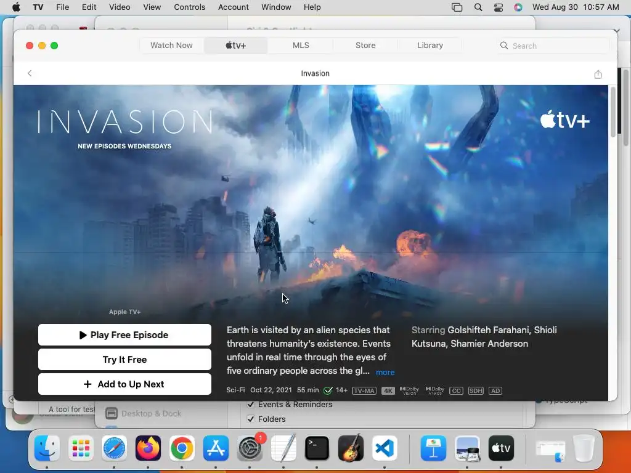Click the Stage Manager menu bar icon
This screenshot has width=631, height=473.
point(457,7)
